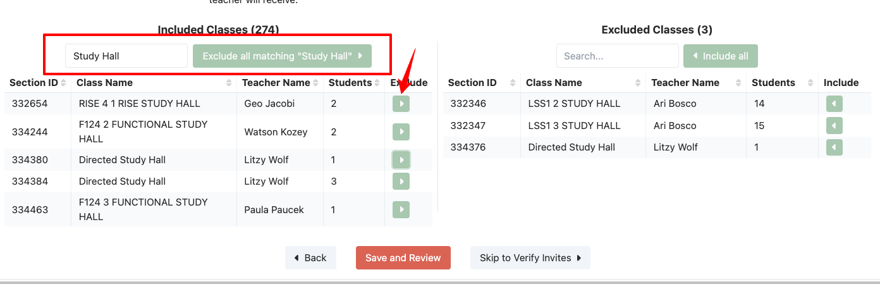Click the red Save and Review button
Screen dimensions: 880x284
point(403,258)
